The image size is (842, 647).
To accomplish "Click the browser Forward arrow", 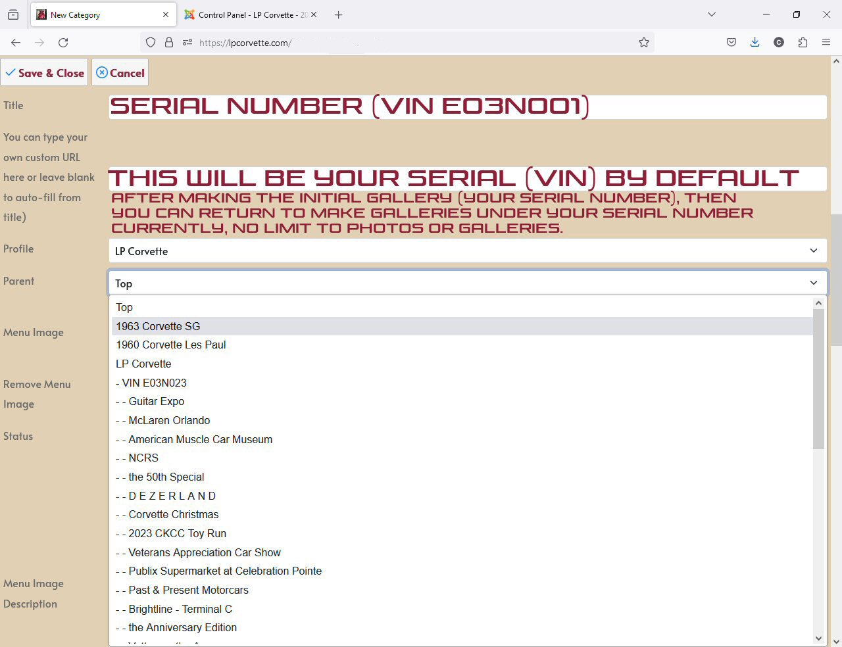I will pos(39,42).
